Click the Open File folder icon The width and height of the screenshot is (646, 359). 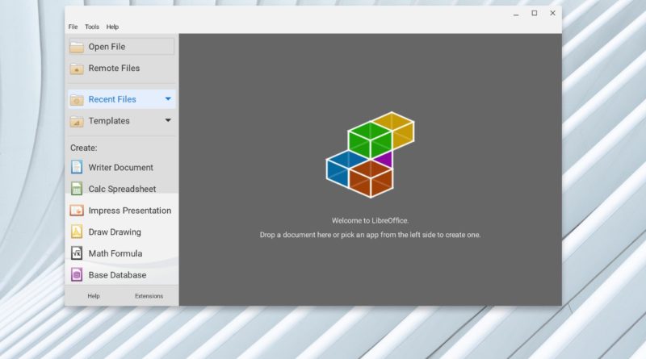pos(77,47)
